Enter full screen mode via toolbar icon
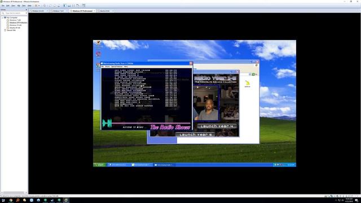This screenshot has width=361, height=203. tap(73, 6)
